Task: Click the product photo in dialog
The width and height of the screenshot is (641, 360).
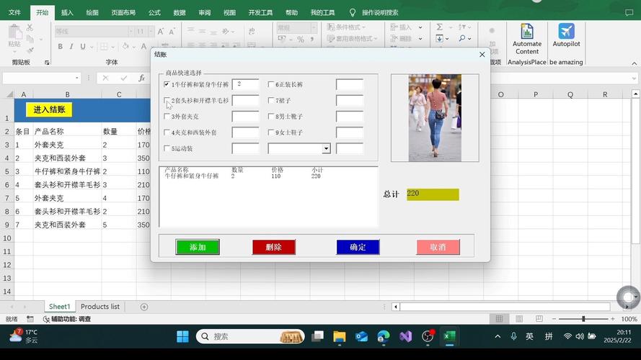Action: pos(435,118)
